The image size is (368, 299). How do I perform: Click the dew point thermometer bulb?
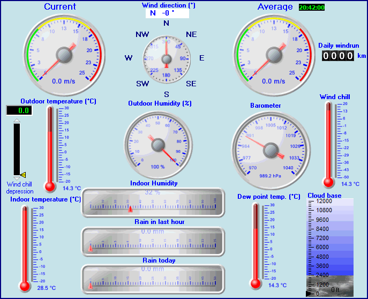256,283
